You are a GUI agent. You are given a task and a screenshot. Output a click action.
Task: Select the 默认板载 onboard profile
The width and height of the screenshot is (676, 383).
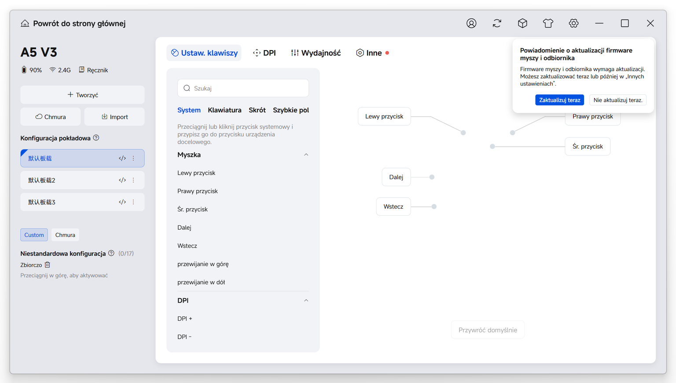tap(82, 158)
